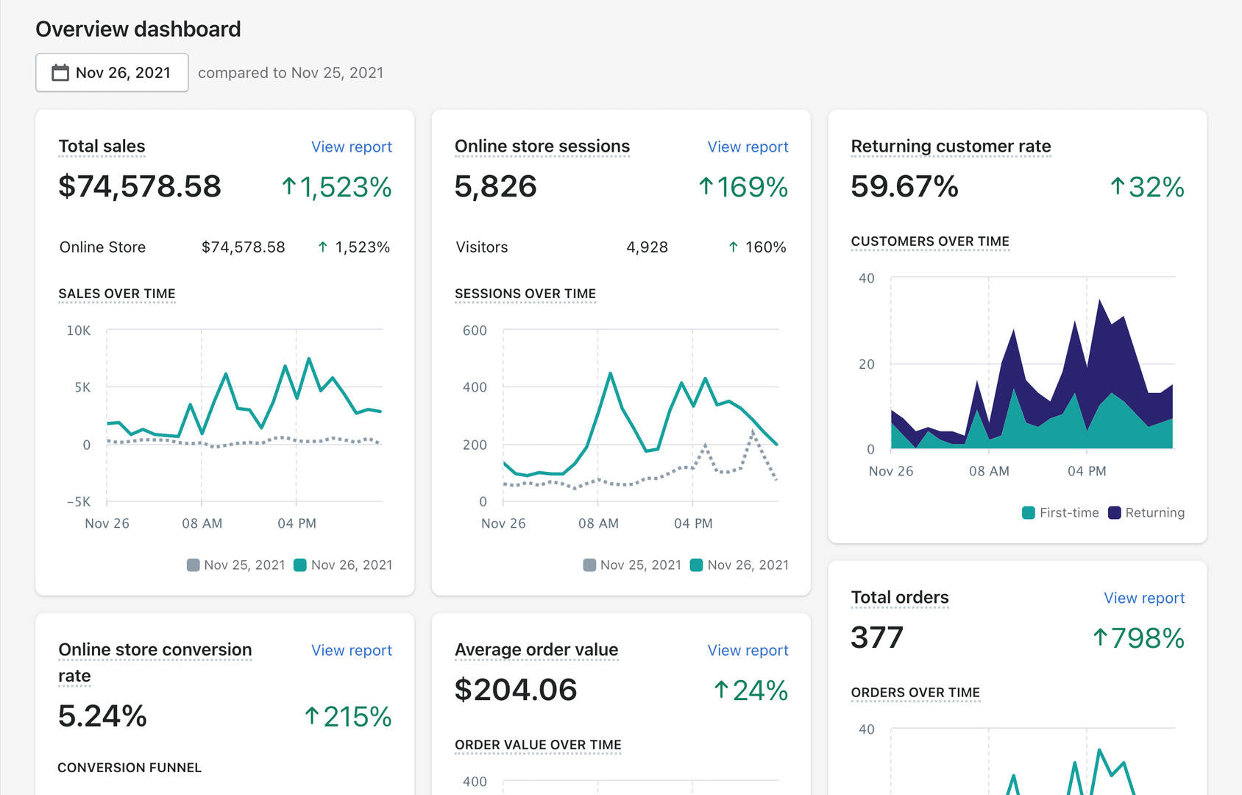Click the CUSTOMERS OVER TIME chart label
The width and height of the screenshot is (1242, 795).
click(930, 241)
